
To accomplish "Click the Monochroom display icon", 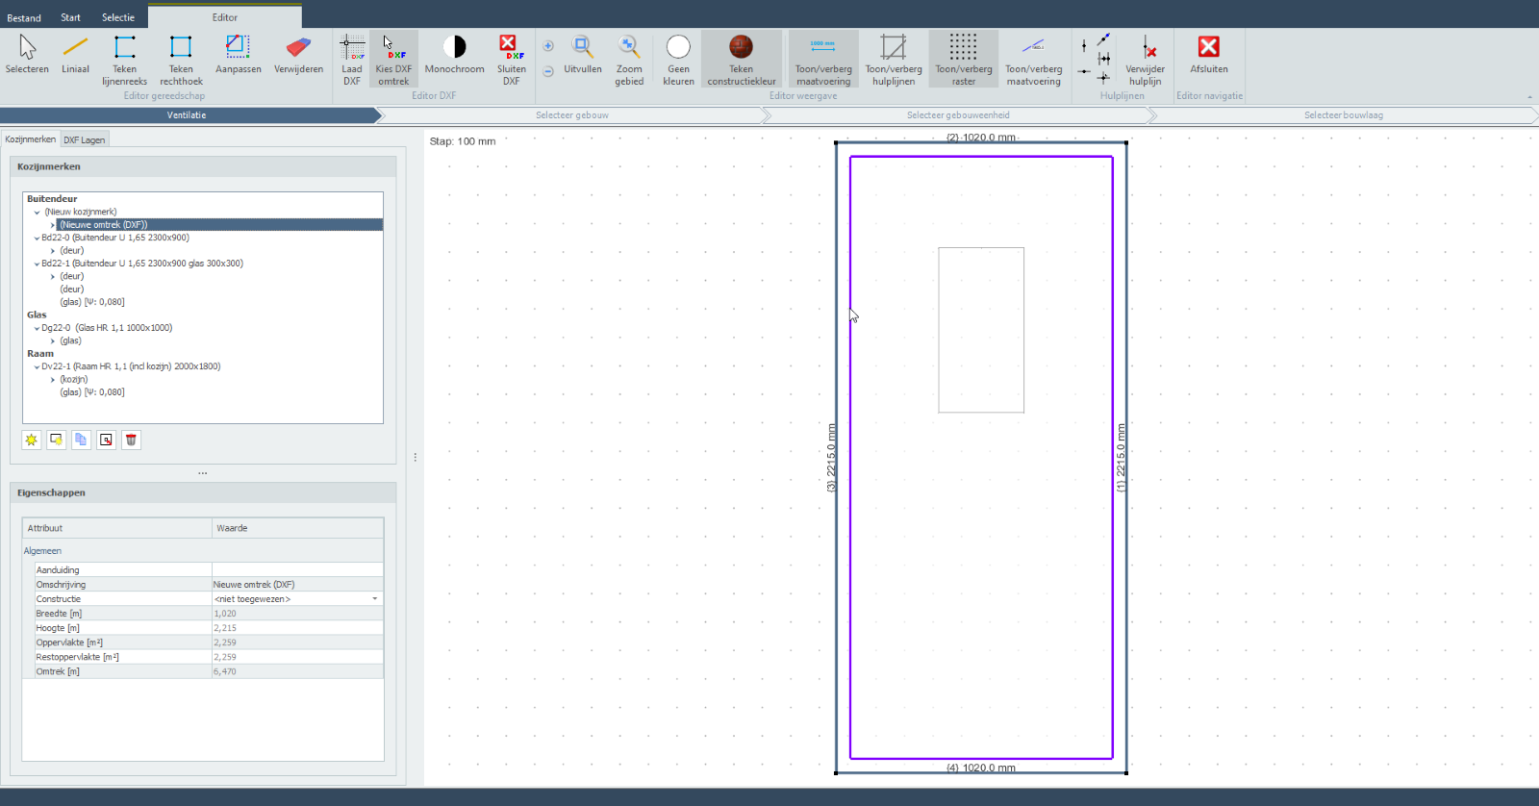I will (x=454, y=55).
